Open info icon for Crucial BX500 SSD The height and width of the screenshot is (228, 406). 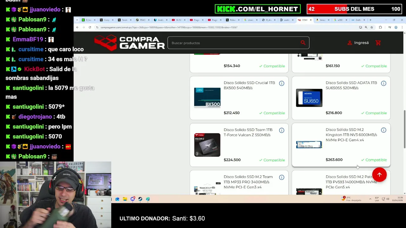click(x=282, y=83)
